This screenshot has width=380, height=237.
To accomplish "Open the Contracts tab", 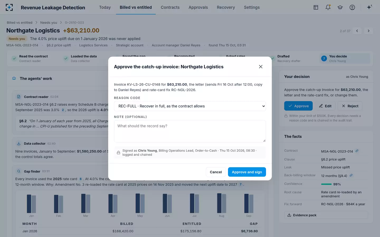I will (x=170, y=7).
